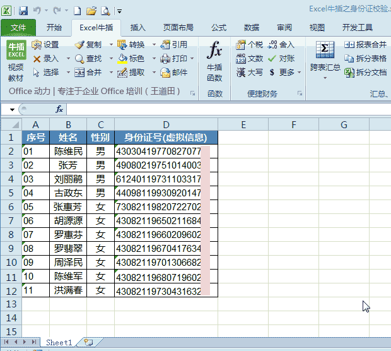Expand the 选择 dropdown arrow
The image size is (391, 351).
[x=68, y=73]
